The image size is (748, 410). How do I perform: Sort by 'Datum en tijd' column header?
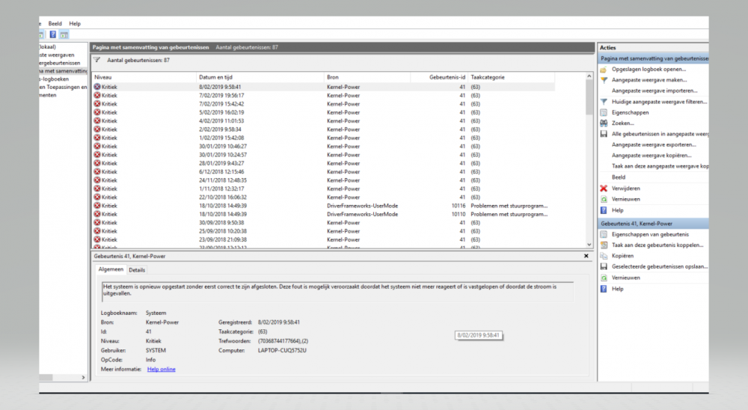[x=260, y=77]
